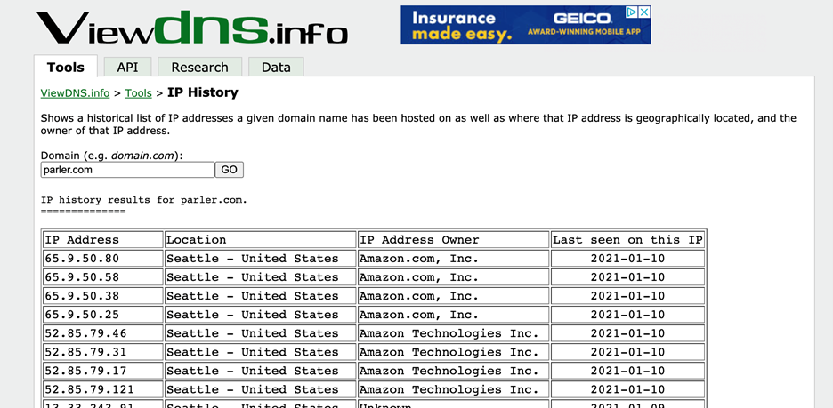Image resolution: width=833 pixels, height=408 pixels.
Task: Select IP address 65.9.50.80
Action: (x=83, y=259)
